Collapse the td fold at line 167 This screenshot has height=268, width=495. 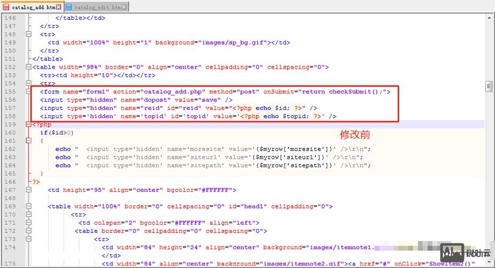[x=29, y=190]
